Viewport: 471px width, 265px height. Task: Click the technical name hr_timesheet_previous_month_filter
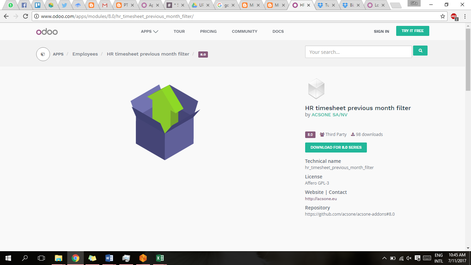tap(339, 168)
